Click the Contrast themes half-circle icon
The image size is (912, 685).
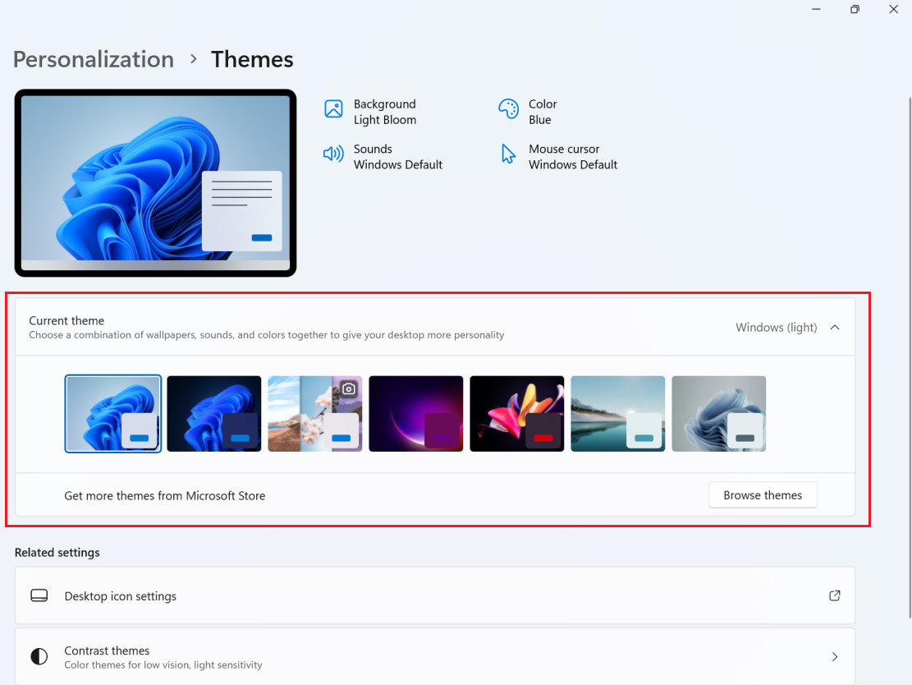point(39,656)
